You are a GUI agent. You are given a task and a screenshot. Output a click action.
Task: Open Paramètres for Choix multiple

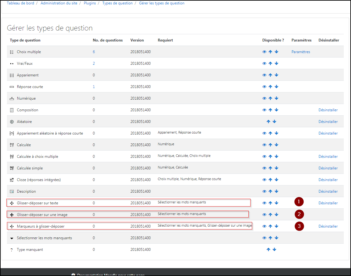tap(300, 52)
